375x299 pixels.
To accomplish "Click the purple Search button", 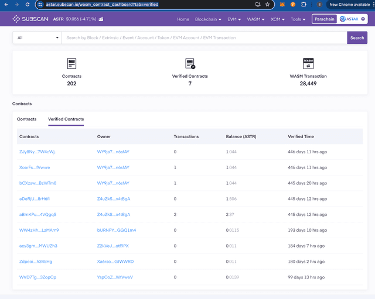I will point(357,37).
